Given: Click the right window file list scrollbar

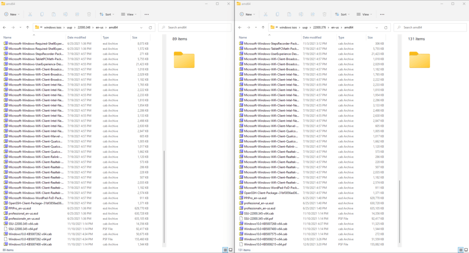Looking at the screenshot, I should [x=399, y=211].
